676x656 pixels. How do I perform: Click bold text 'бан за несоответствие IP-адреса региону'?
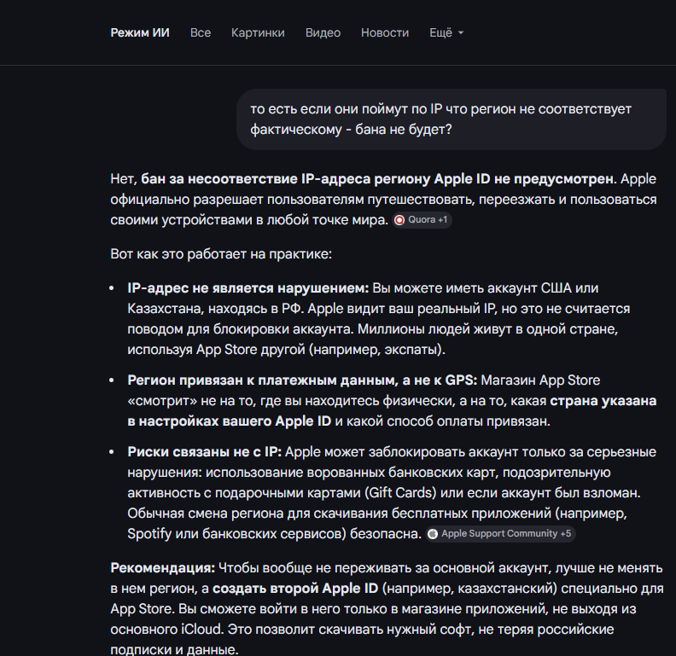(x=285, y=179)
